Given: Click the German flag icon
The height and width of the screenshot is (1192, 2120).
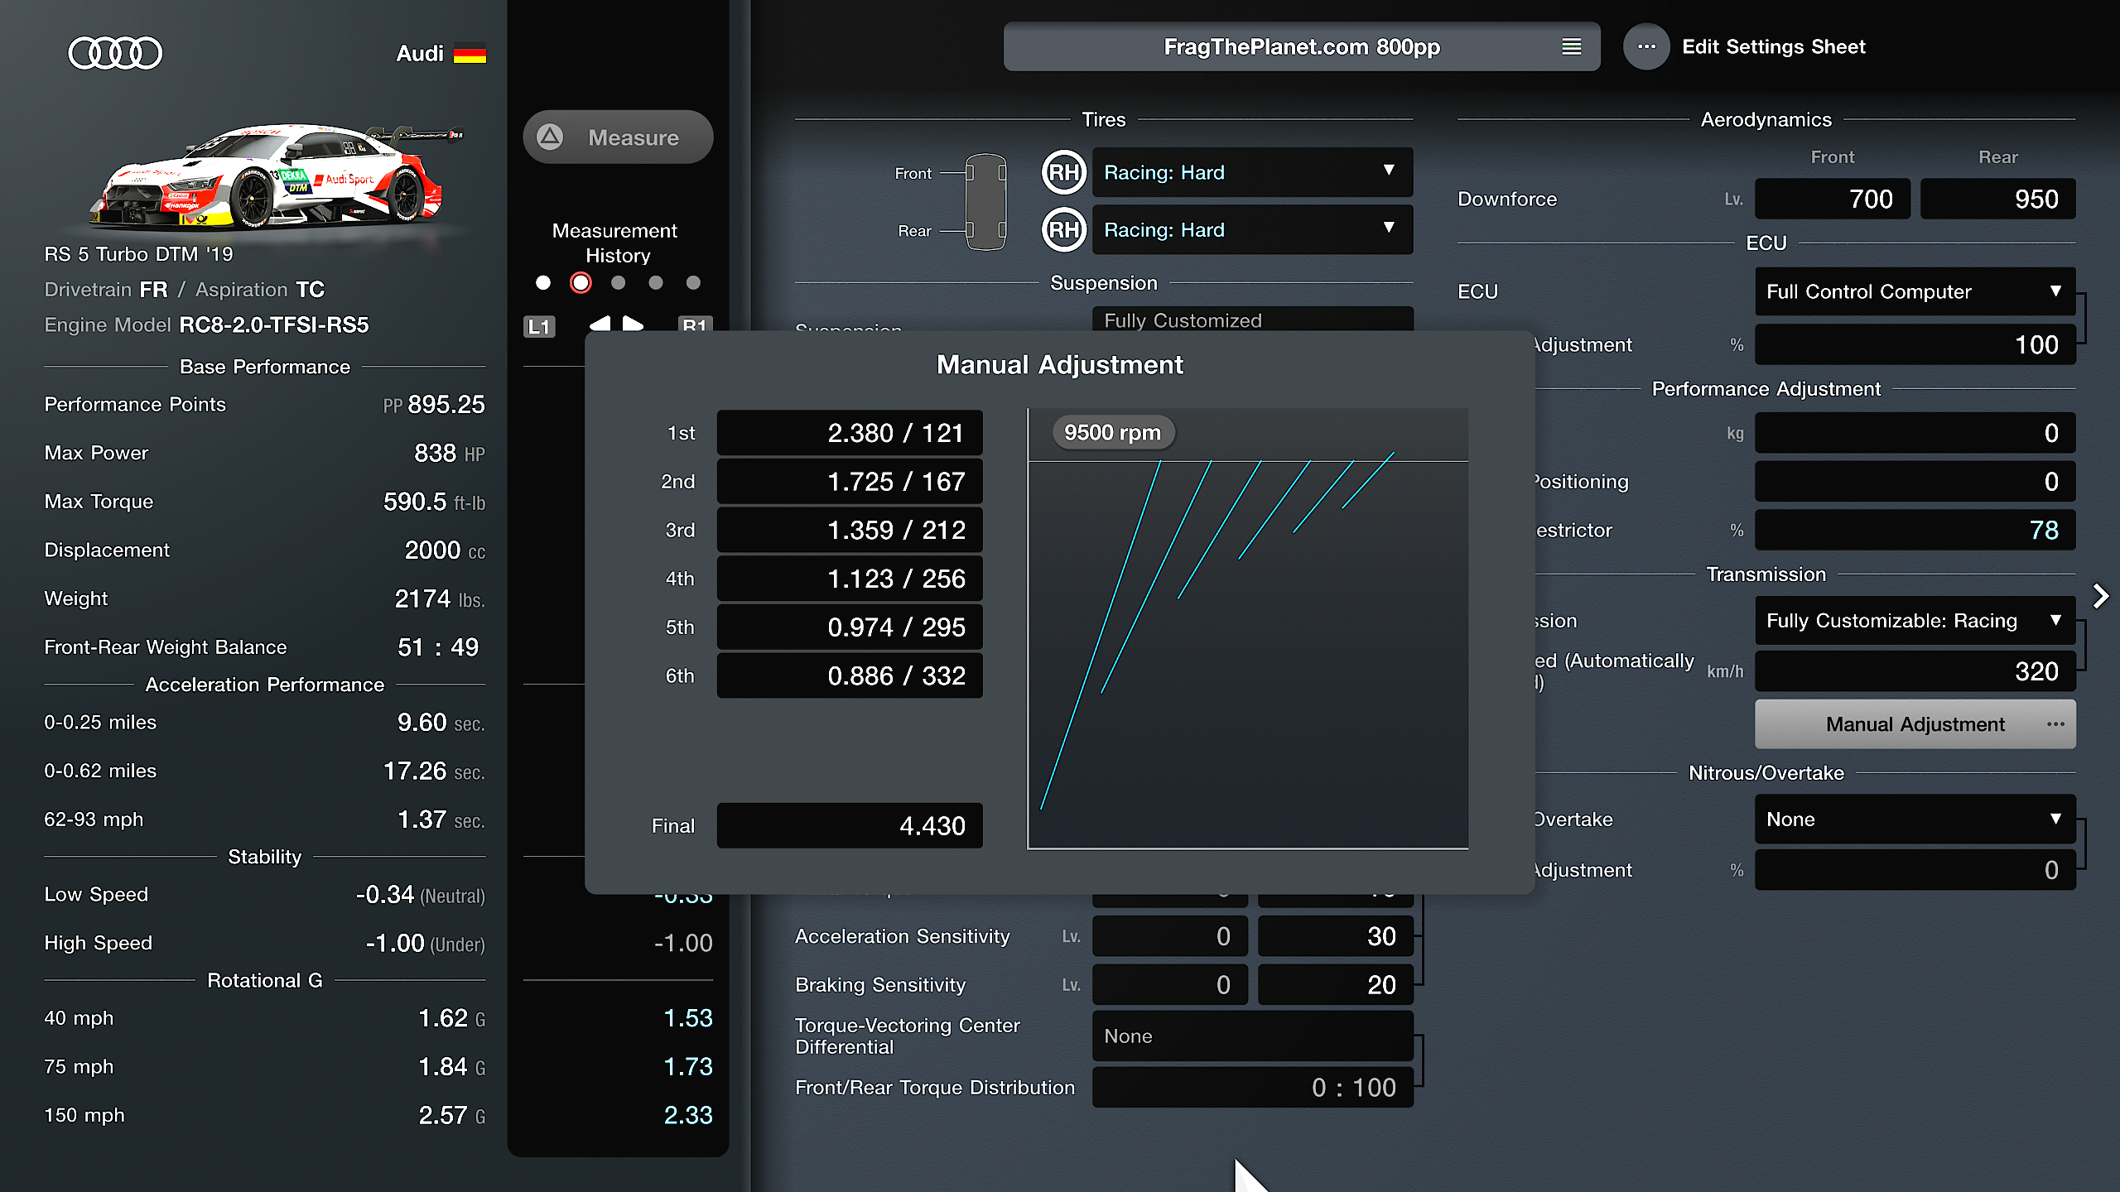Looking at the screenshot, I should pos(470,54).
